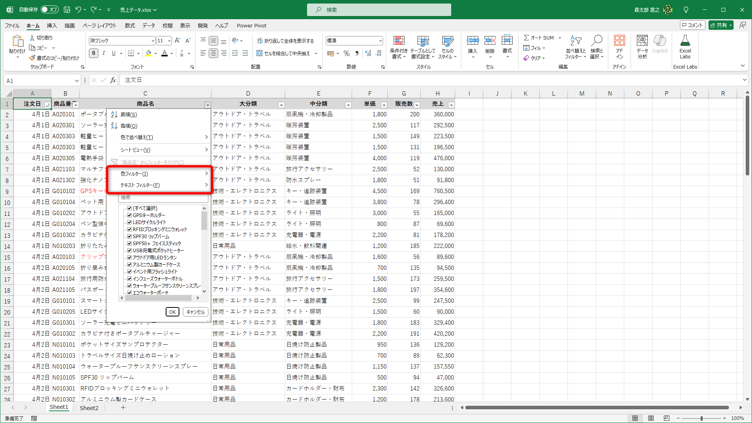
Task: Open the number format dropdown
Action: point(380,41)
